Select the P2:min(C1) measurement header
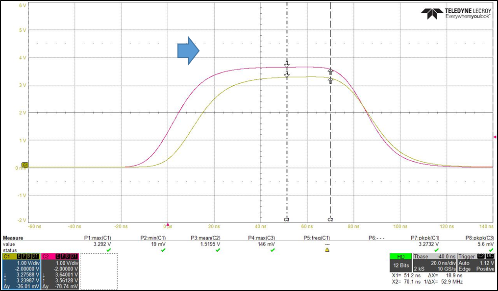 pos(153,238)
